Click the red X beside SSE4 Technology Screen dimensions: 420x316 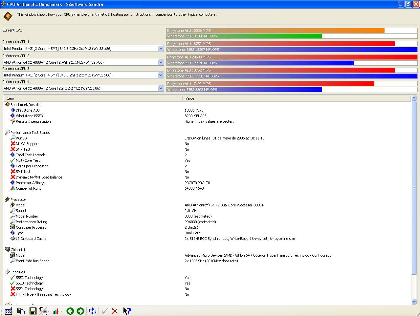[x=13, y=289]
